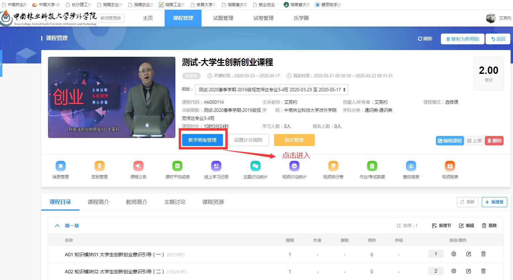Delete lesson A02 using trash icon
Screen dimensions: 513x280
[483, 271]
